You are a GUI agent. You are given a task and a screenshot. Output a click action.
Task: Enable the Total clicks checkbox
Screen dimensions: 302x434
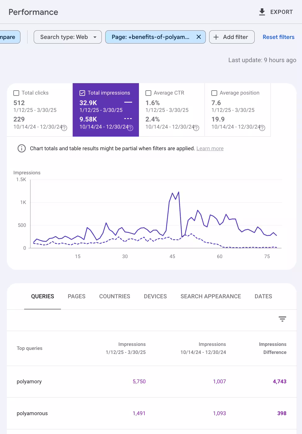(16, 93)
